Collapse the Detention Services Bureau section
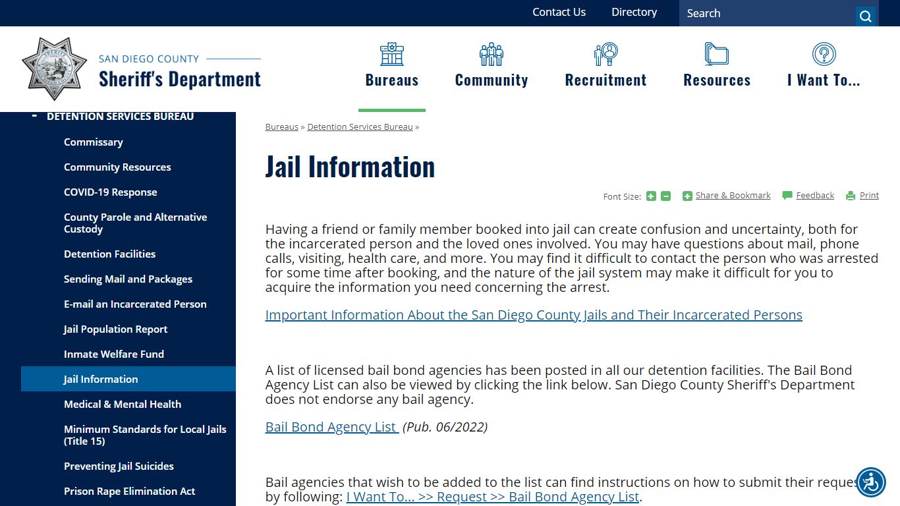The width and height of the screenshot is (900, 506). [34, 116]
